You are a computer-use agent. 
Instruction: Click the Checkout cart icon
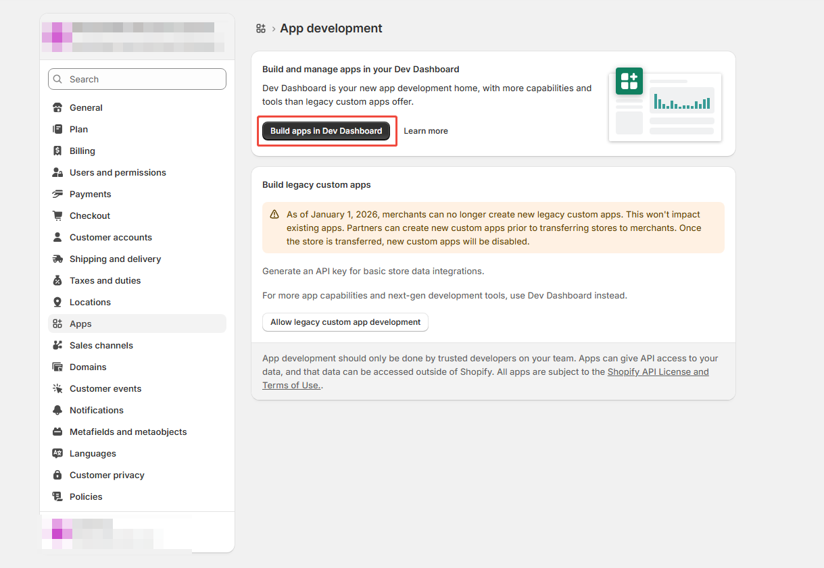(57, 215)
